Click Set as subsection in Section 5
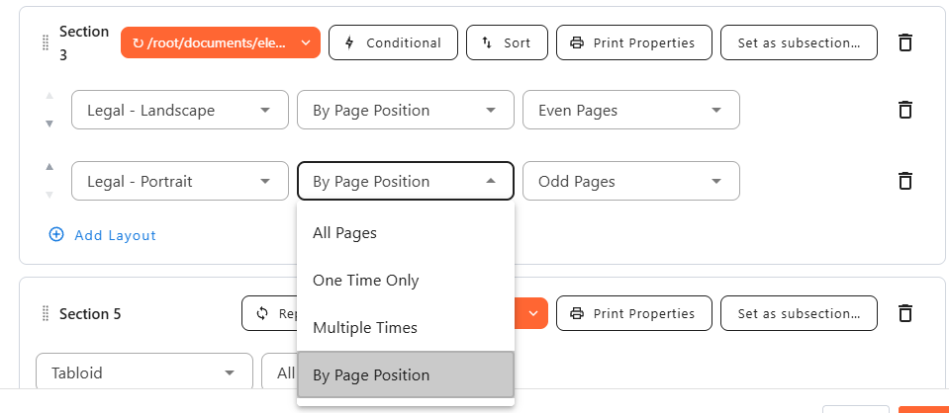The height and width of the screenshot is (413, 949). click(799, 313)
